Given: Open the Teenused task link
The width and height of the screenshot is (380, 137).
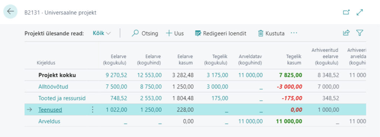Looking at the screenshot, I should tap(50, 110).
